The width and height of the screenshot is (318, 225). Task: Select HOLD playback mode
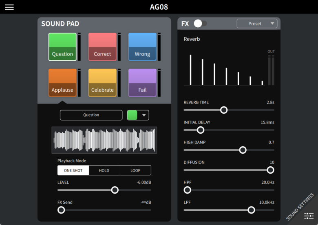pyautogui.click(x=104, y=170)
